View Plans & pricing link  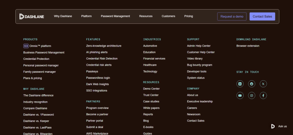tap(33, 78)
